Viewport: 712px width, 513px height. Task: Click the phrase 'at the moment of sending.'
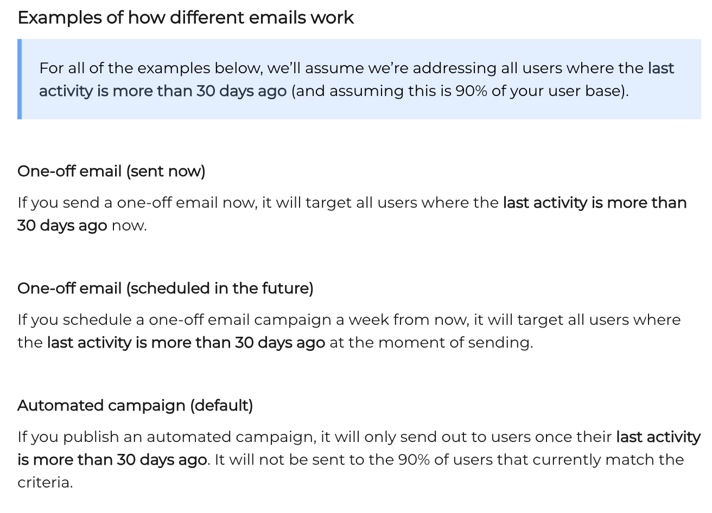pos(431,342)
